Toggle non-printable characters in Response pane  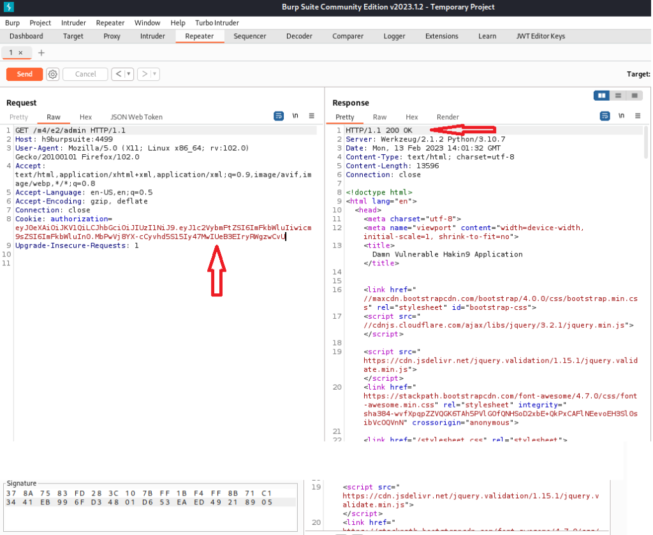point(621,116)
